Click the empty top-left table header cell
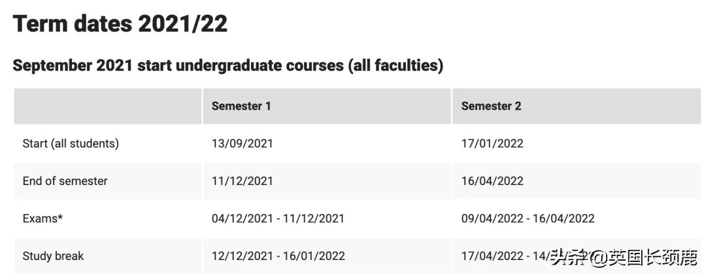This screenshot has height=275, width=706. click(x=108, y=106)
